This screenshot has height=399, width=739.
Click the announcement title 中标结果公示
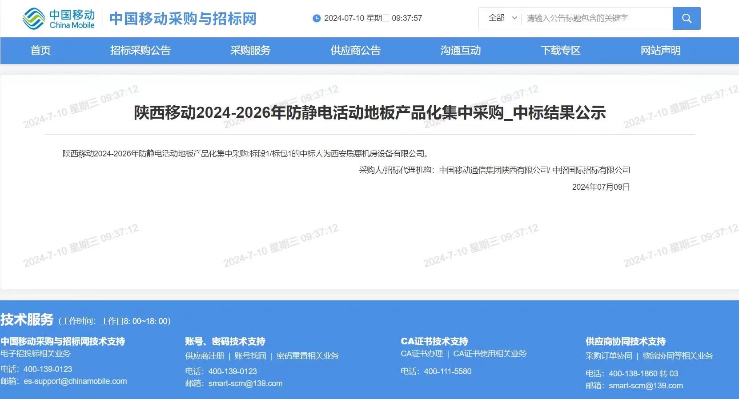coord(369,113)
